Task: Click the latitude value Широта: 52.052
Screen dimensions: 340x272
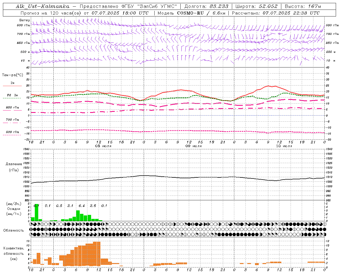Action: pyautogui.click(x=257, y=6)
